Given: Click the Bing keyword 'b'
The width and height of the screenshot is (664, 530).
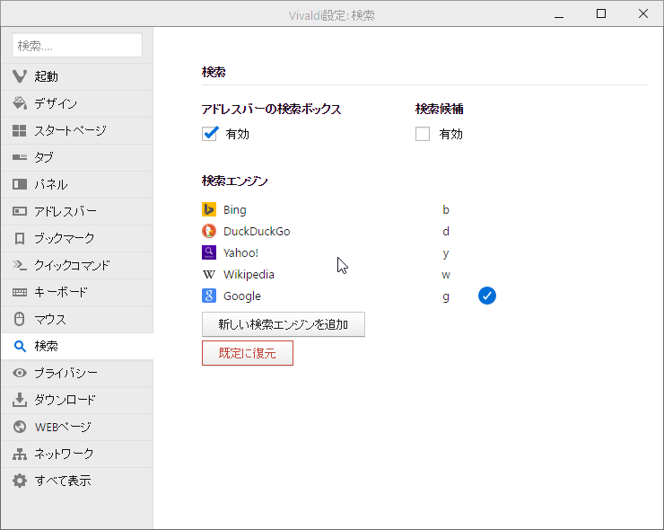Looking at the screenshot, I should 445,209.
